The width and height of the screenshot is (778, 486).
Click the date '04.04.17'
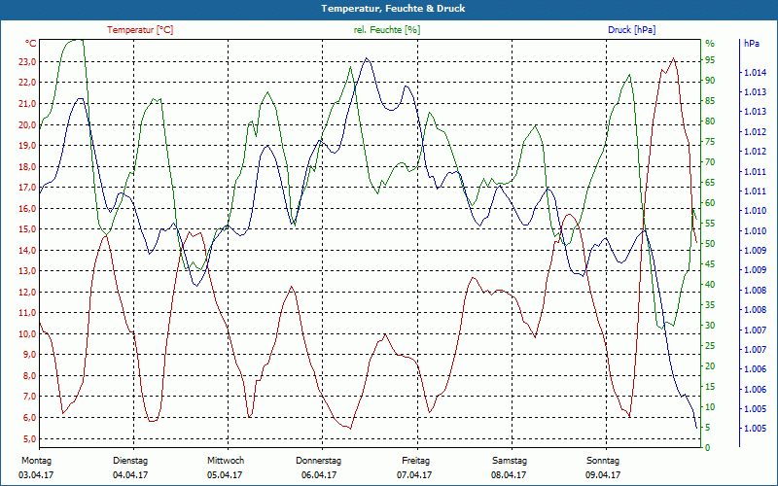pos(130,475)
